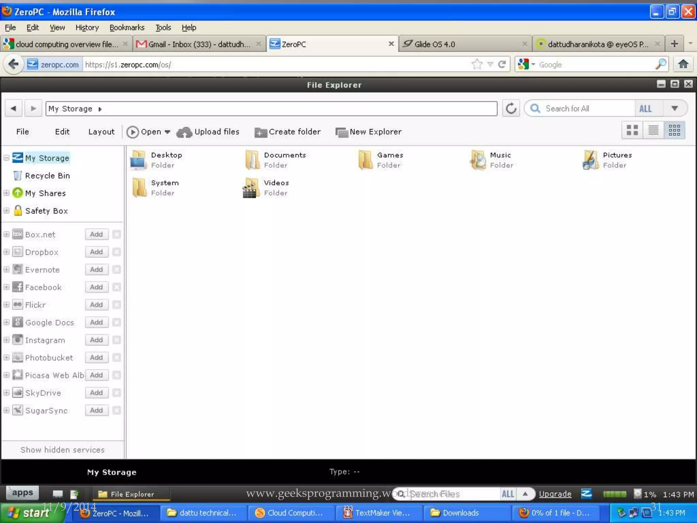Click the refresh icon beside path bar
The height and width of the screenshot is (523, 697).
click(x=510, y=109)
